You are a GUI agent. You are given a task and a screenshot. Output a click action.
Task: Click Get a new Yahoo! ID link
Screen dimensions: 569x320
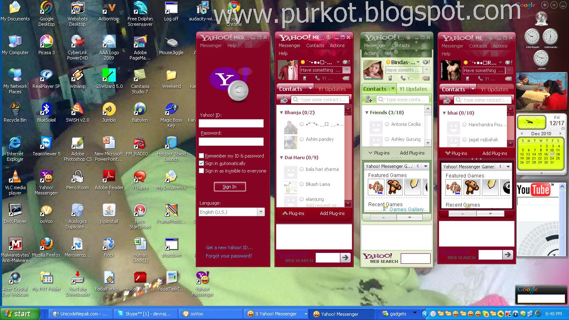pos(229,247)
